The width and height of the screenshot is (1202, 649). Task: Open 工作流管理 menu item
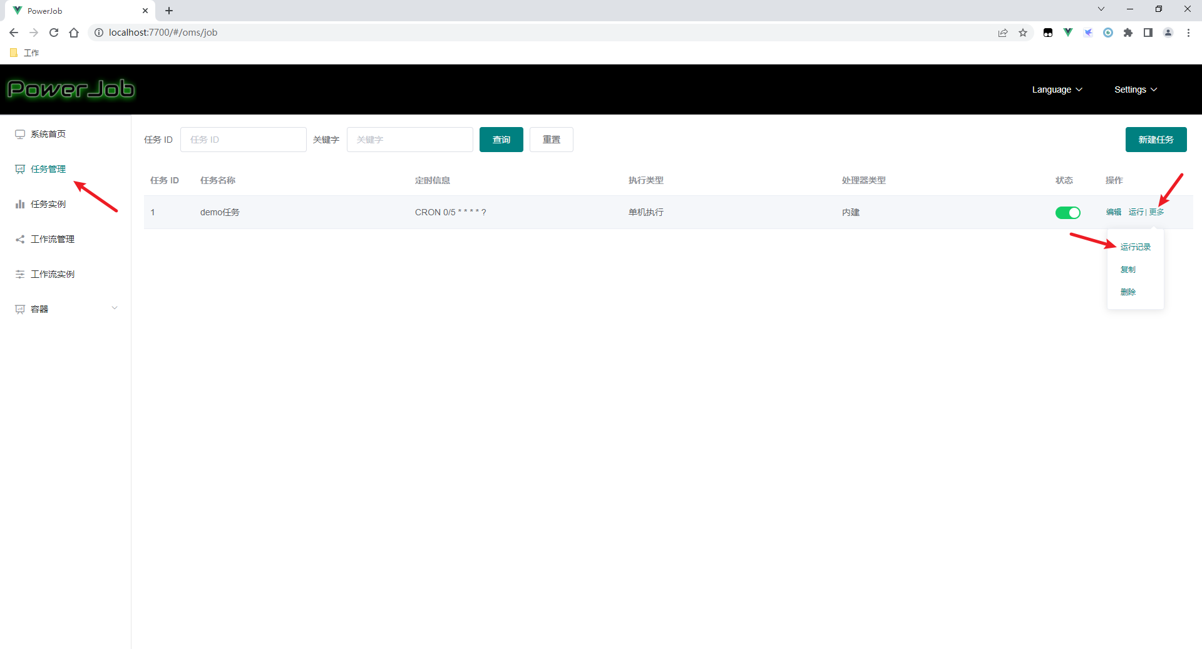tap(65, 239)
